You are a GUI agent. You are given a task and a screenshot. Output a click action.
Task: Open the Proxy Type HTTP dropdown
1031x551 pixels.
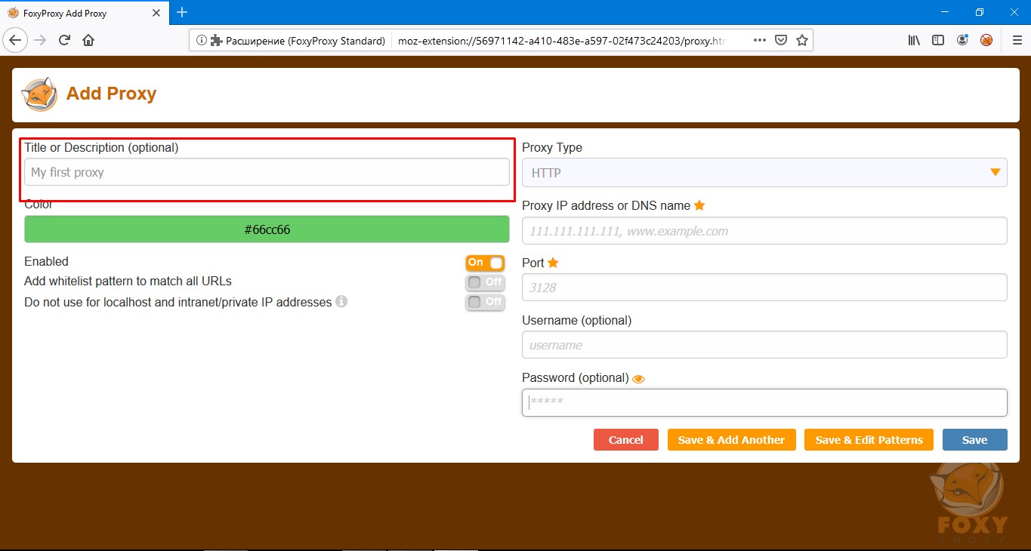764,173
